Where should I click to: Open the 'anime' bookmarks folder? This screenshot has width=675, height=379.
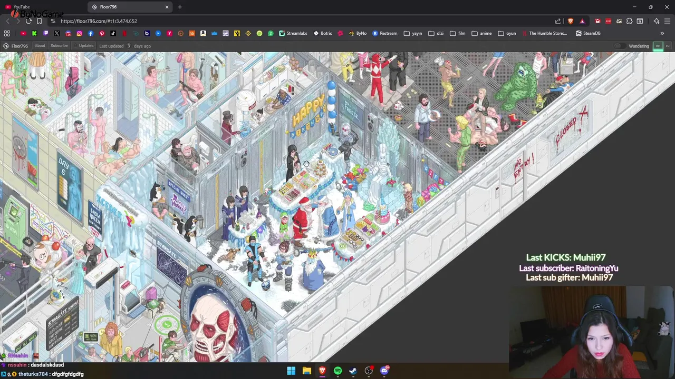[481, 33]
